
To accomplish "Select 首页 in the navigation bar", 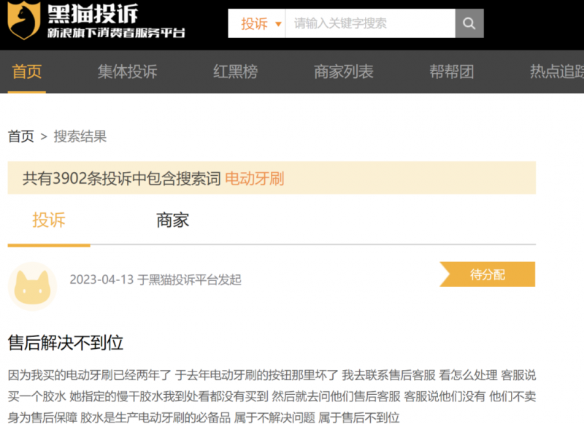I will (26, 72).
